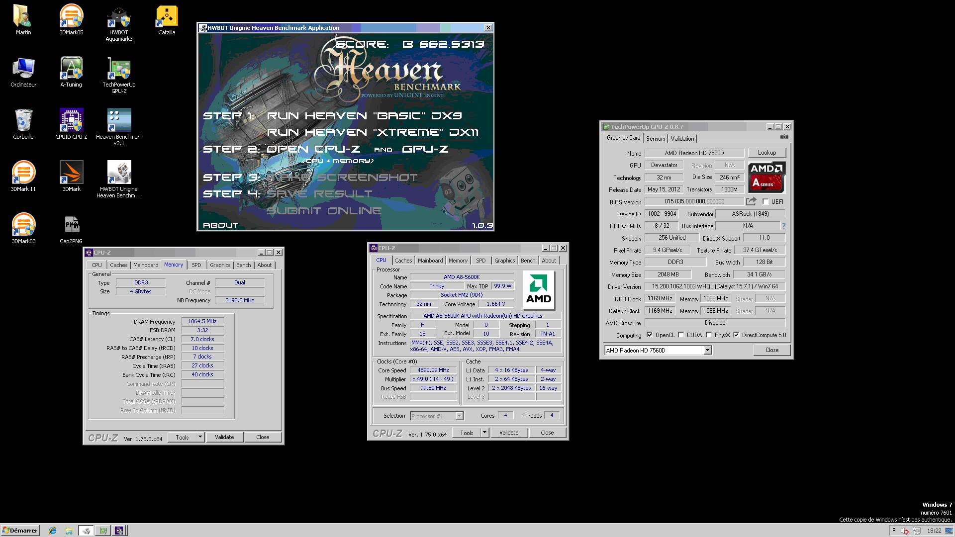Launch 3DMark05 desktop shortcut
This screenshot has width=955, height=537.
tap(71, 20)
